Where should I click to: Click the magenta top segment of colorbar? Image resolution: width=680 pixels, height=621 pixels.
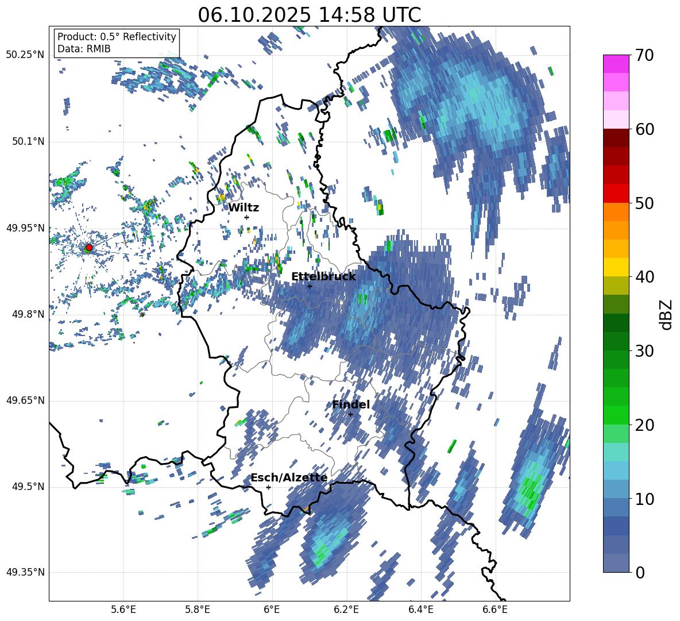616,64
